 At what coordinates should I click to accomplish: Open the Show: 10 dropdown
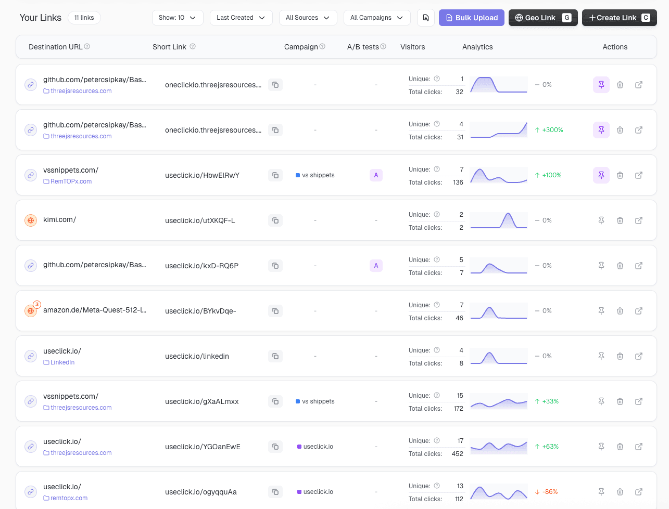[x=178, y=18]
